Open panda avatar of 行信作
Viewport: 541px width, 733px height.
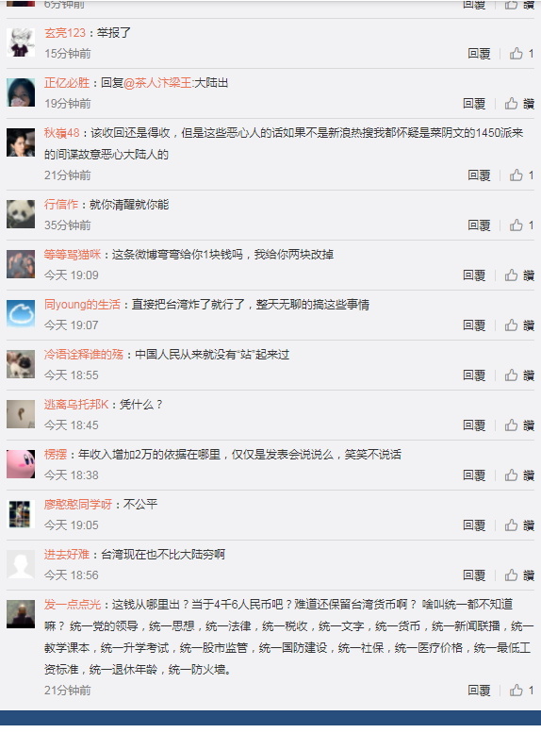pos(21,214)
